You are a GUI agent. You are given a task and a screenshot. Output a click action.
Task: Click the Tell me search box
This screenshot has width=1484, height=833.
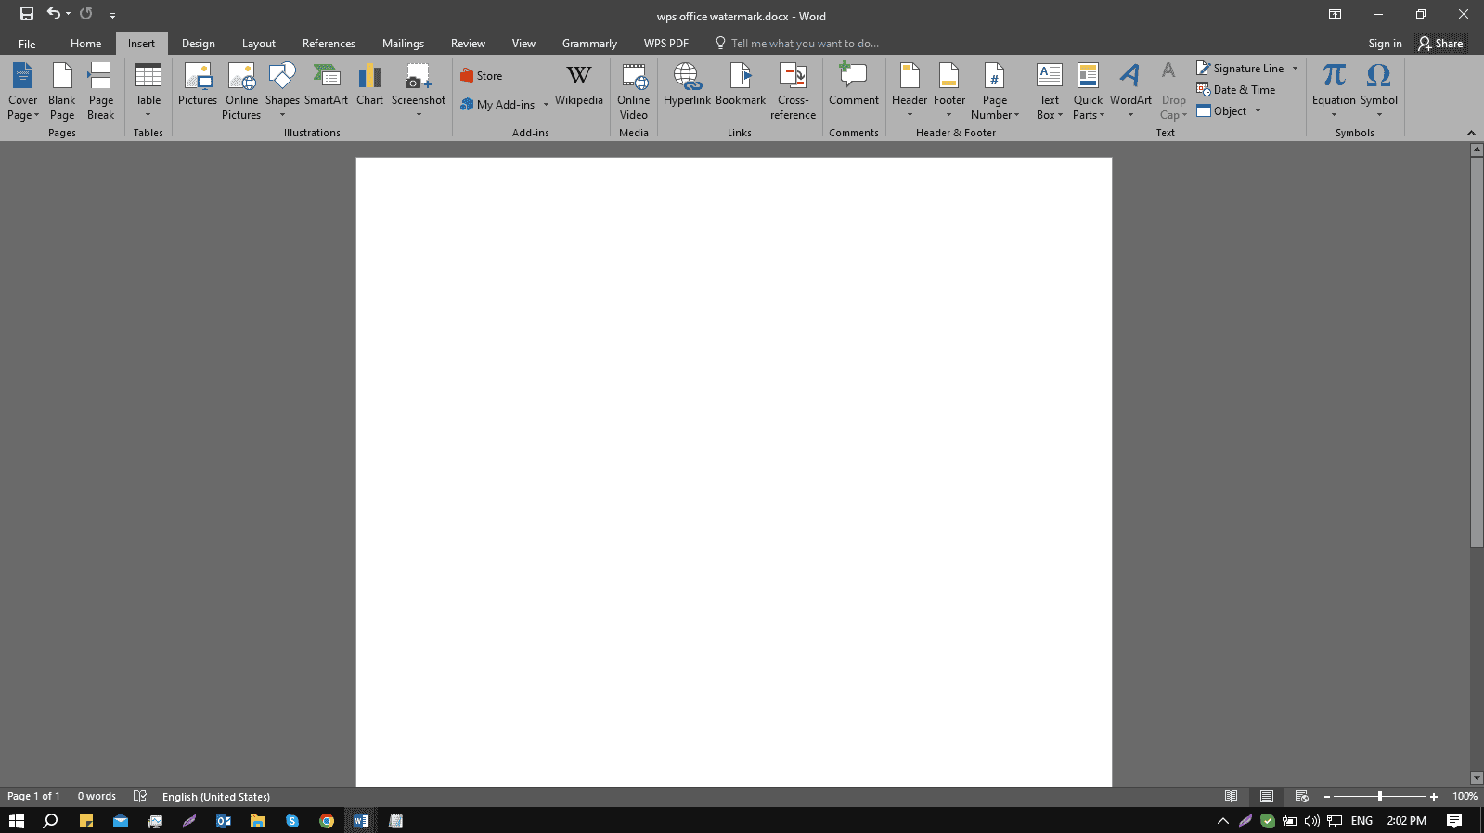point(797,44)
